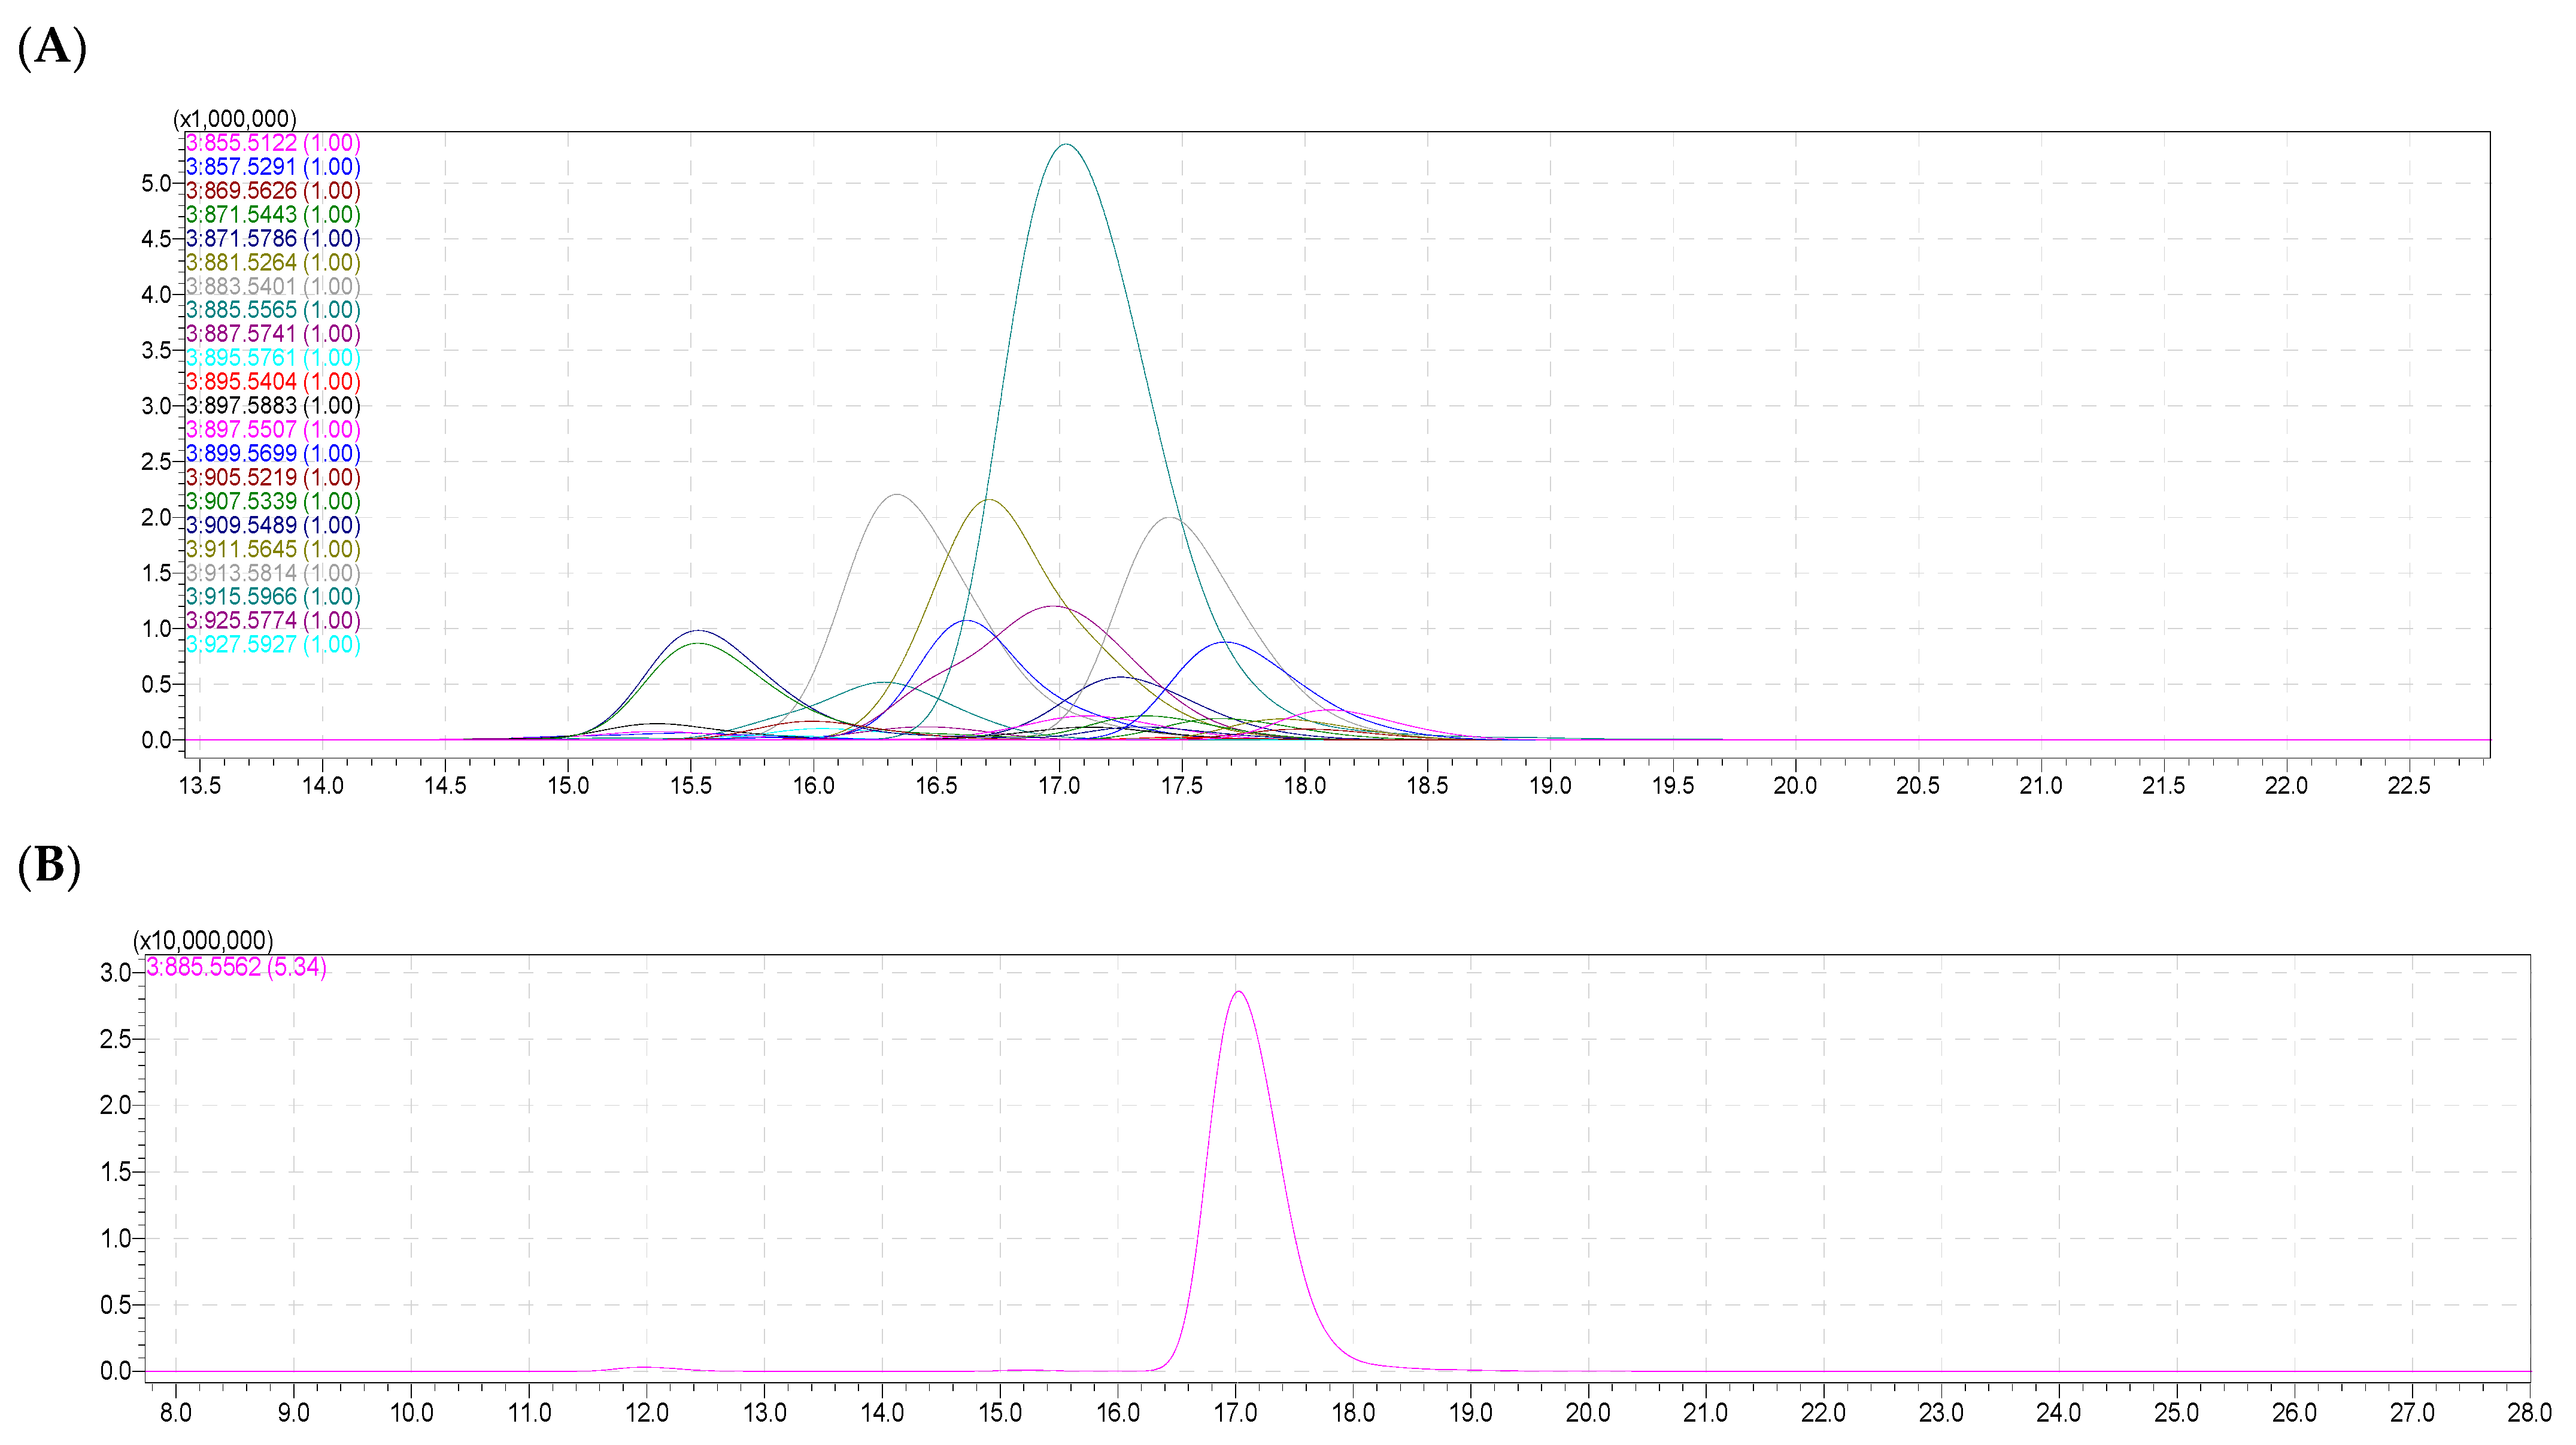2576x1445 pixels.
Task: Click the 3:869.5626 legend entry
Action: click(272, 191)
